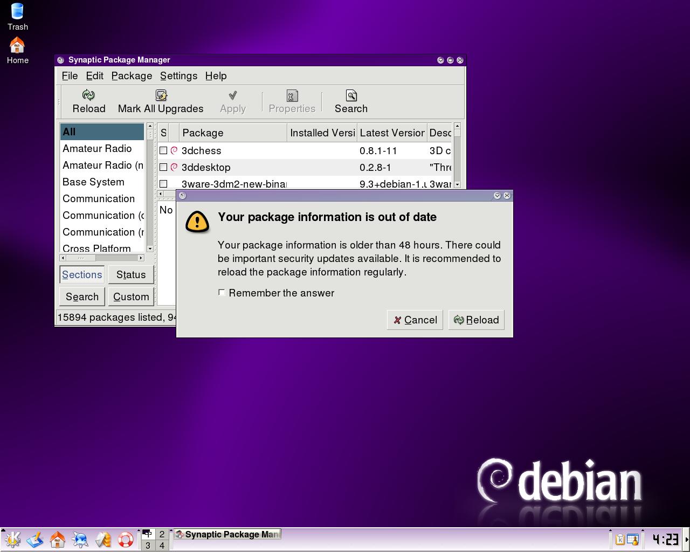Open the lifebuoy Help Center icon
The height and width of the screenshot is (552, 690).
pyautogui.click(x=126, y=539)
